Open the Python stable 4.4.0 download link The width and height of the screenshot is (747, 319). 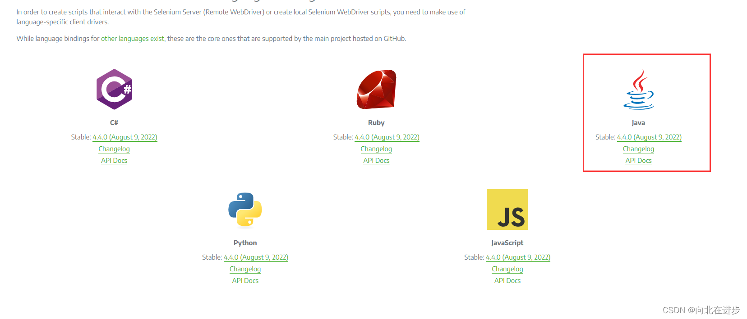tap(256, 257)
